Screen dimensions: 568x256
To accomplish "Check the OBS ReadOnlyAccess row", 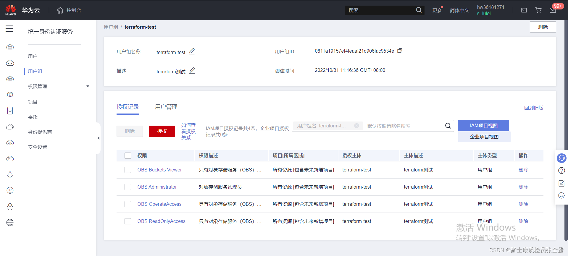I will [x=128, y=221].
